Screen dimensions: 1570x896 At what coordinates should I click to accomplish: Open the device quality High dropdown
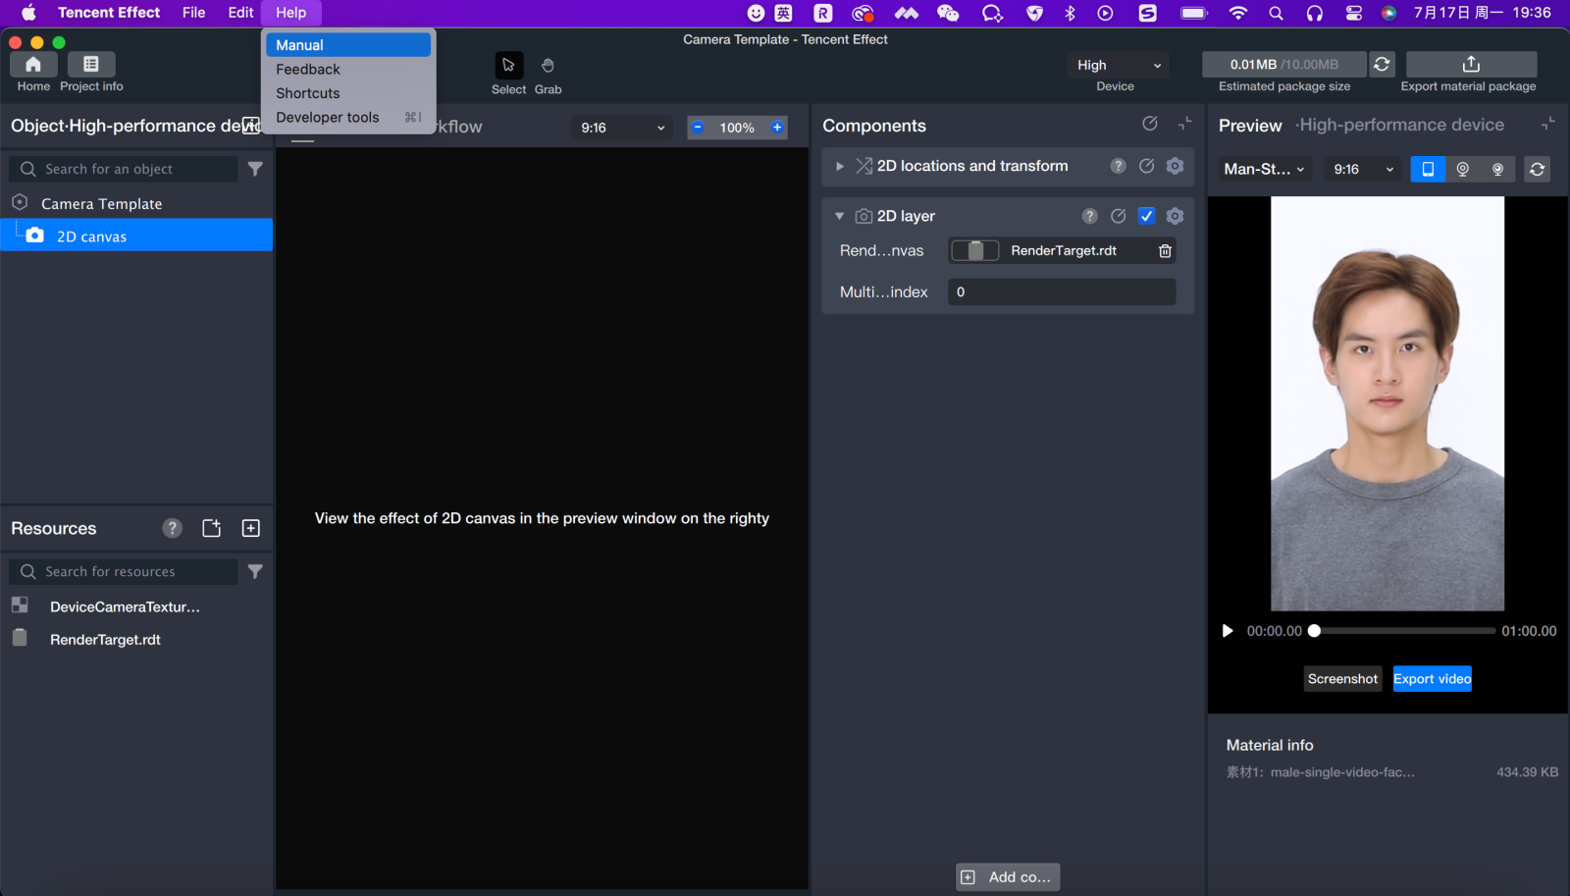1118,65
